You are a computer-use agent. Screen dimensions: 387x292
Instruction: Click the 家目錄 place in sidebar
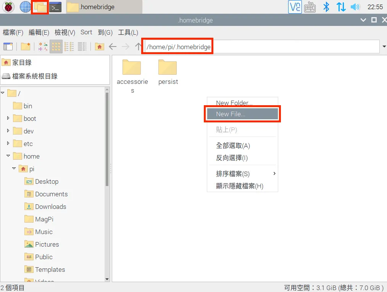[22, 63]
